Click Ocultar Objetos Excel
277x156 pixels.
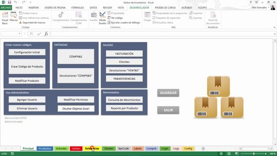(x=76, y=109)
